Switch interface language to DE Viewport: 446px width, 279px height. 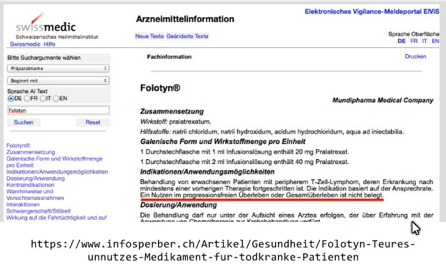[402, 41]
